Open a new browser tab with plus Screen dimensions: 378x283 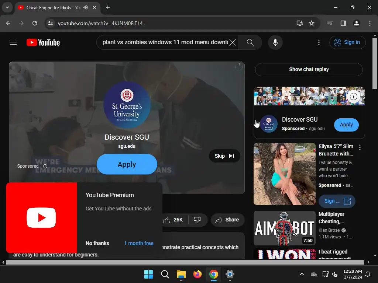pos(108,7)
